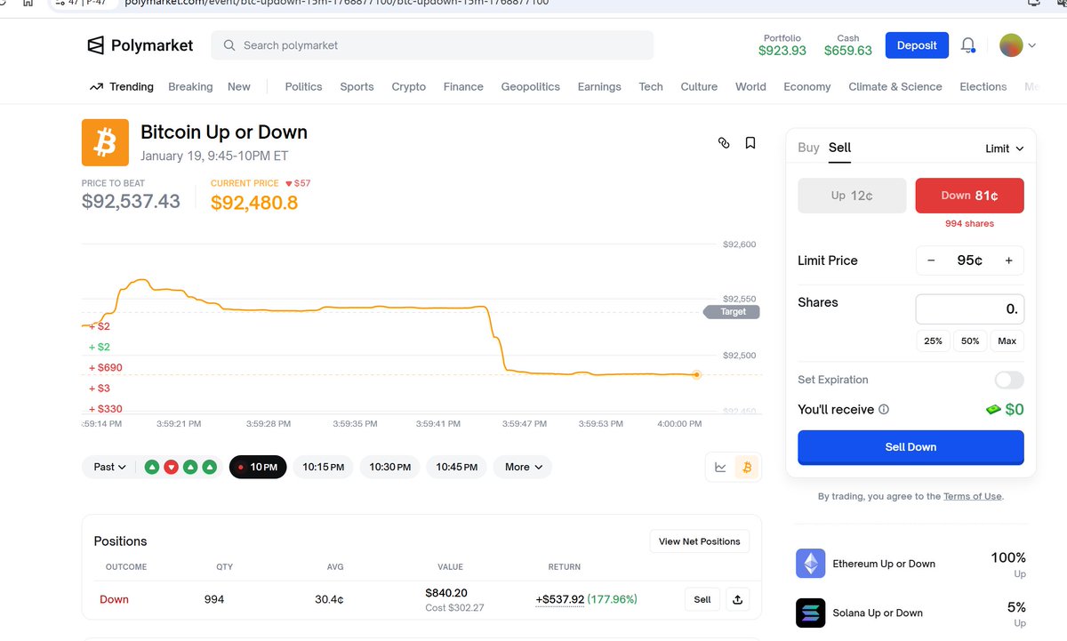Click the Sell Down button

pos(911,447)
